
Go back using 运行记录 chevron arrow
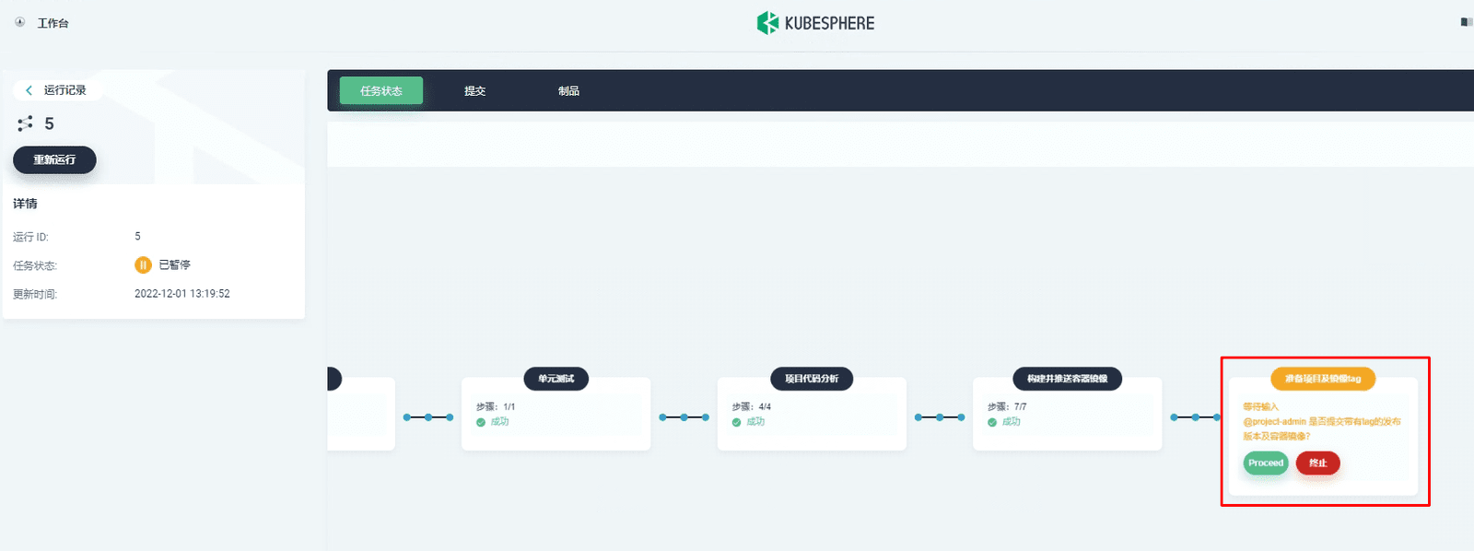pos(29,90)
